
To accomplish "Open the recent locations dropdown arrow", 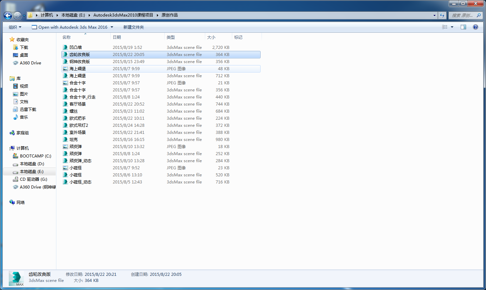I will click(24, 16).
